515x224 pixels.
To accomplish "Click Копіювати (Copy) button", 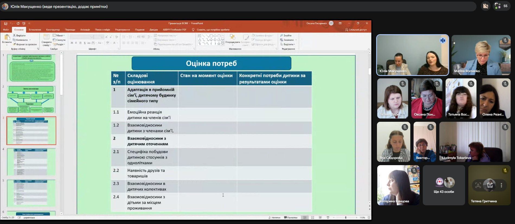I will [20, 40].
